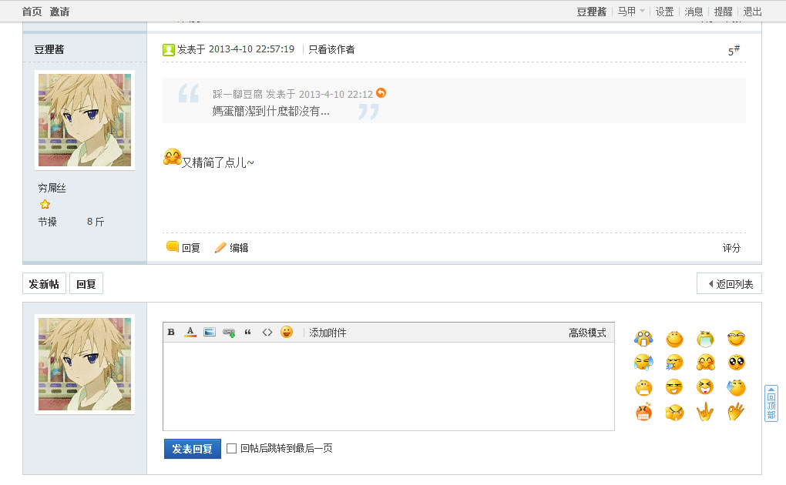Image resolution: width=786 pixels, height=485 pixels.
Task: Insert the red angry emoji
Action: (x=643, y=412)
